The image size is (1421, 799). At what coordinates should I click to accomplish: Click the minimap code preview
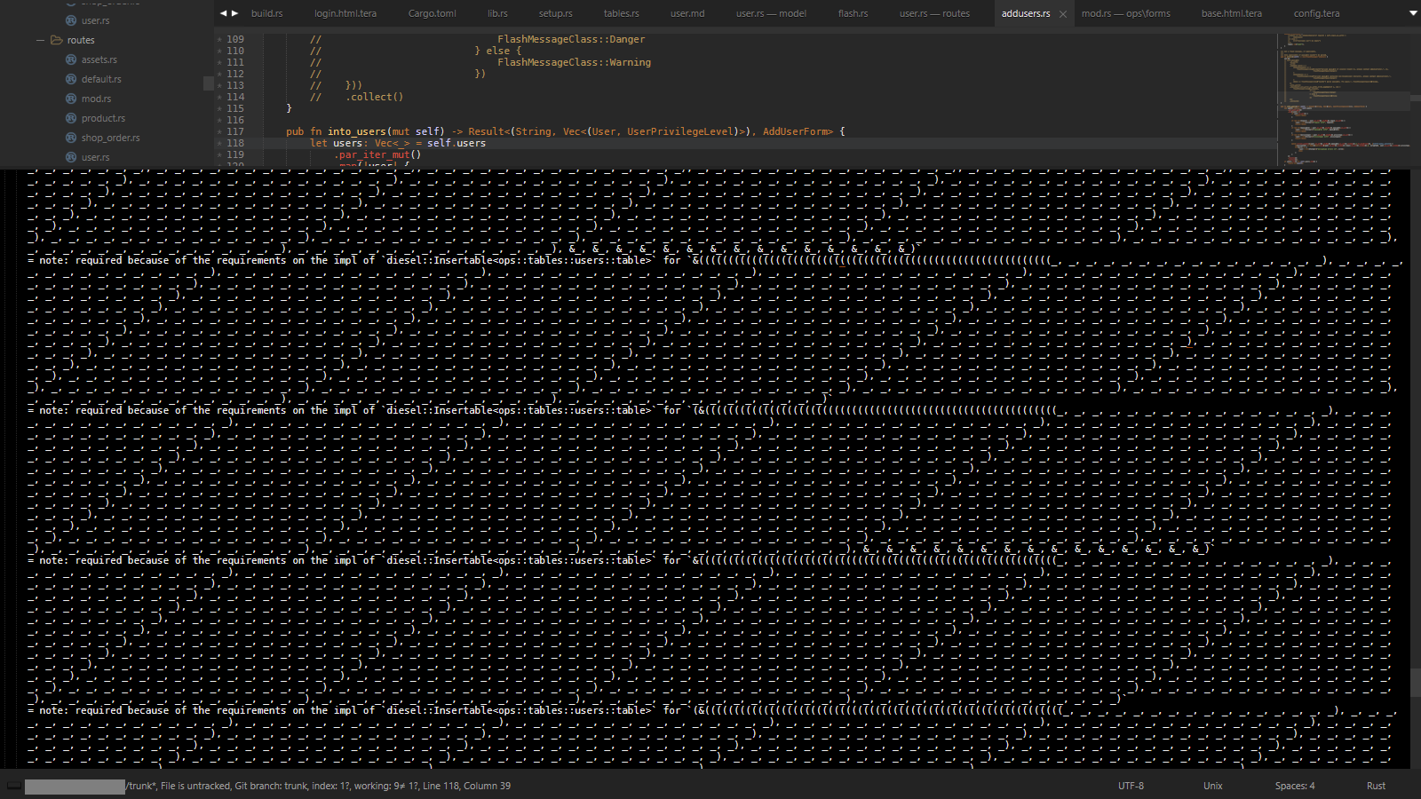tap(1341, 98)
